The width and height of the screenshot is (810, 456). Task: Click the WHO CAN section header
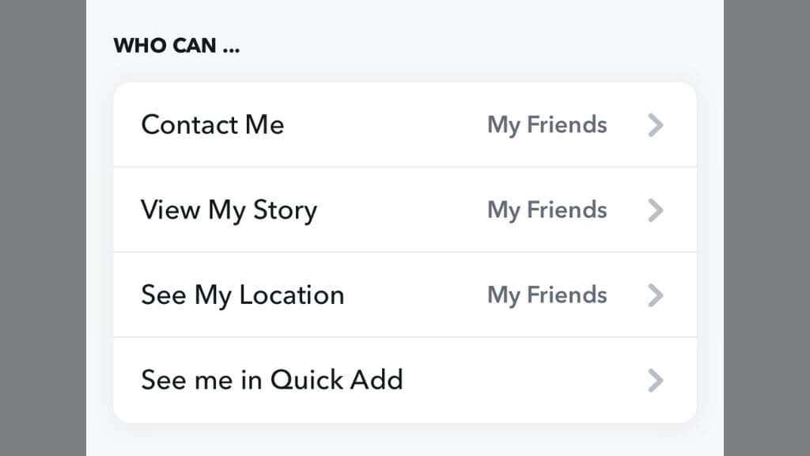176,45
